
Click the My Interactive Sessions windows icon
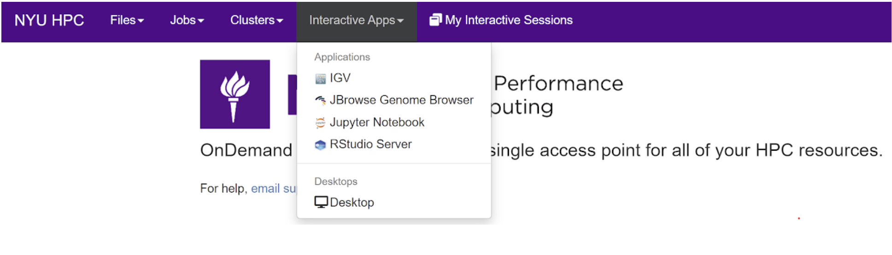(435, 20)
